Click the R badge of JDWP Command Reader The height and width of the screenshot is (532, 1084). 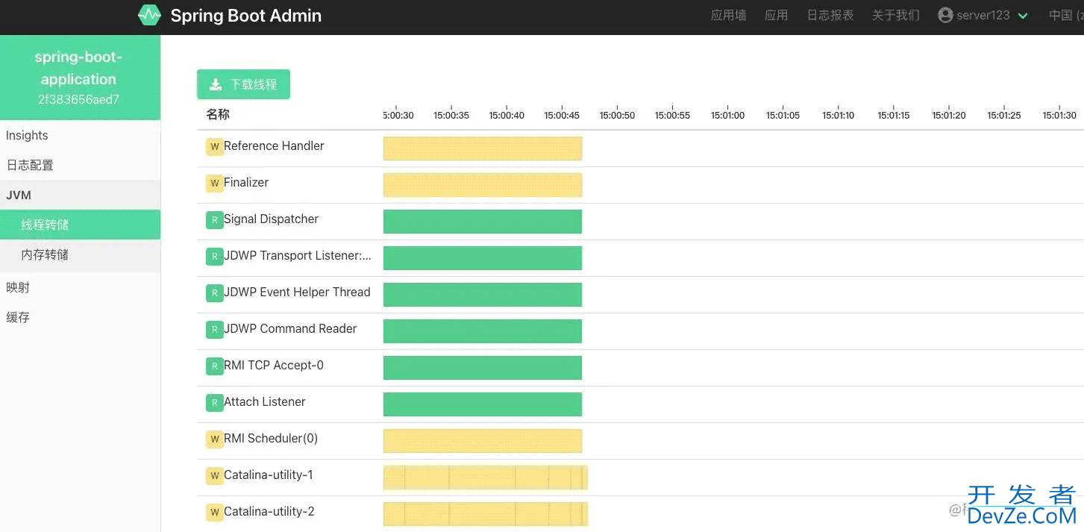point(215,330)
